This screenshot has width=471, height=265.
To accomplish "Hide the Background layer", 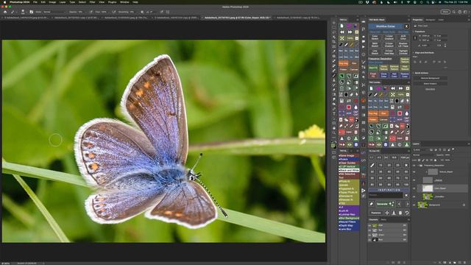I will [x=414, y=205].
